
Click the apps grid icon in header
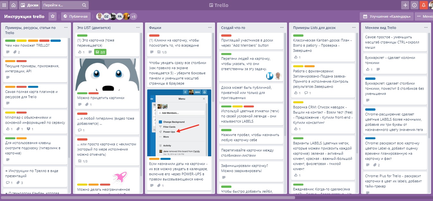[5, 5]
